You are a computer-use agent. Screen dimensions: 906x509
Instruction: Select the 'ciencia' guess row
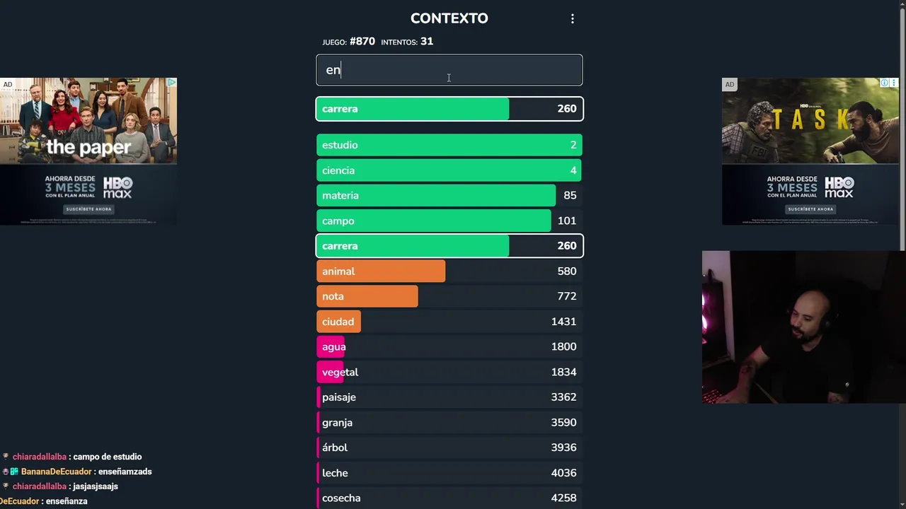point(449,170)
